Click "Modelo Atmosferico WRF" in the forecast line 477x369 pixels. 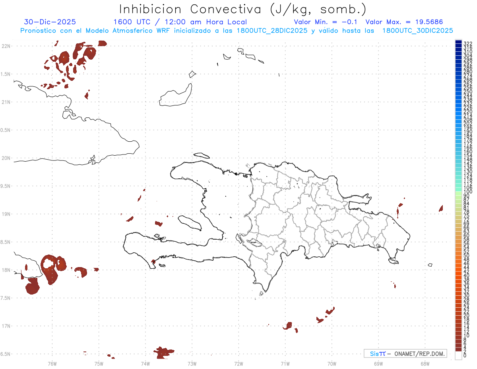point(129,31)
